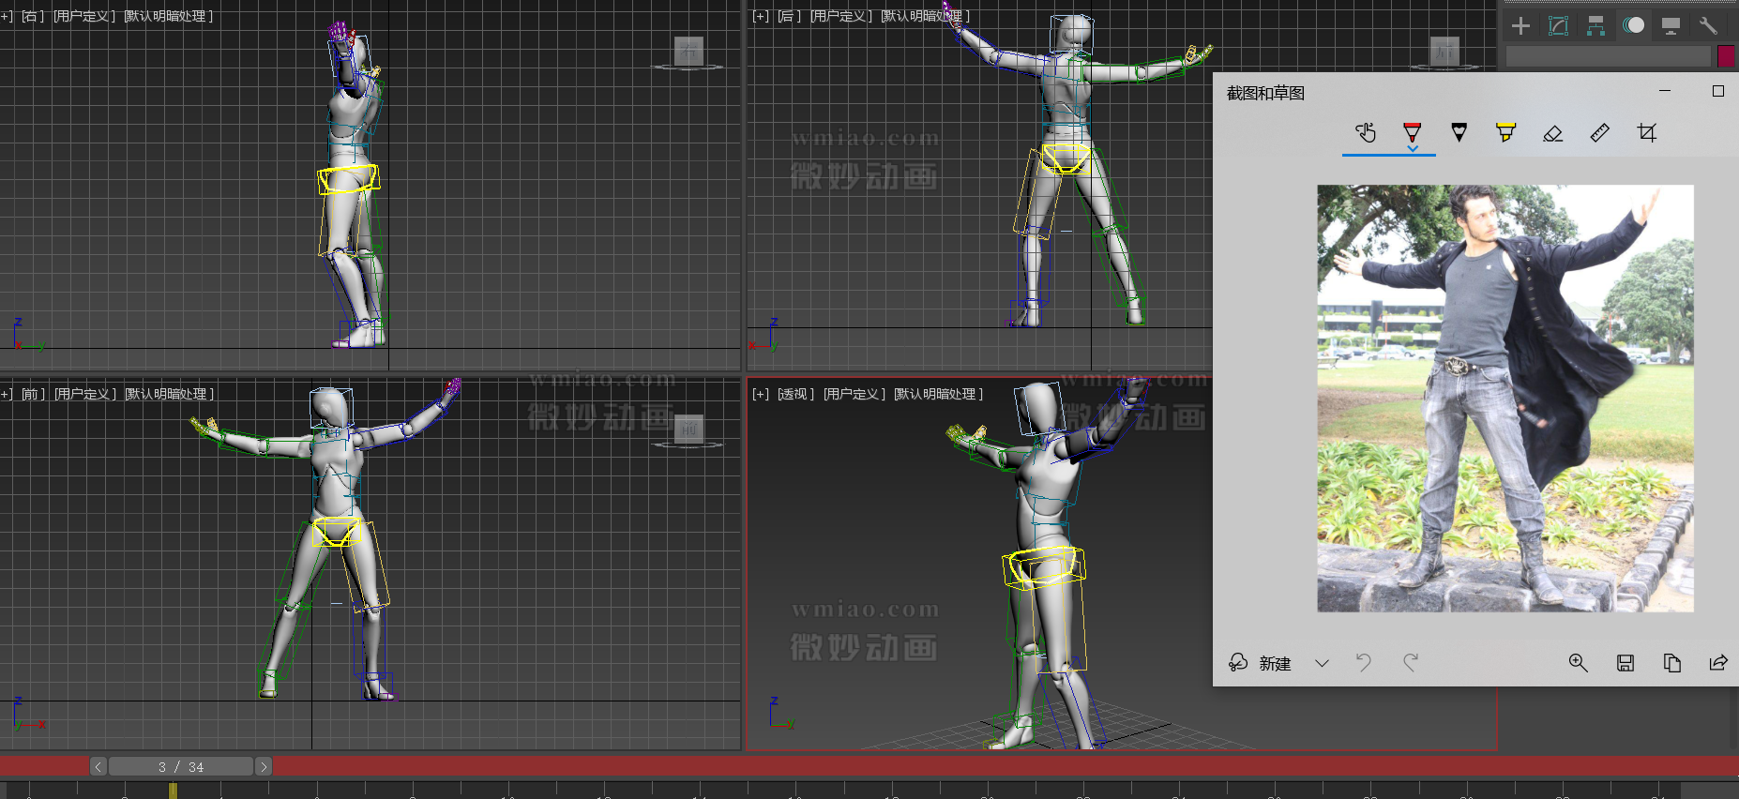This screenshot has height=799, width=1739.
Task: Open the Utilities wrench panel
Action: click(x=1708, y=26)
